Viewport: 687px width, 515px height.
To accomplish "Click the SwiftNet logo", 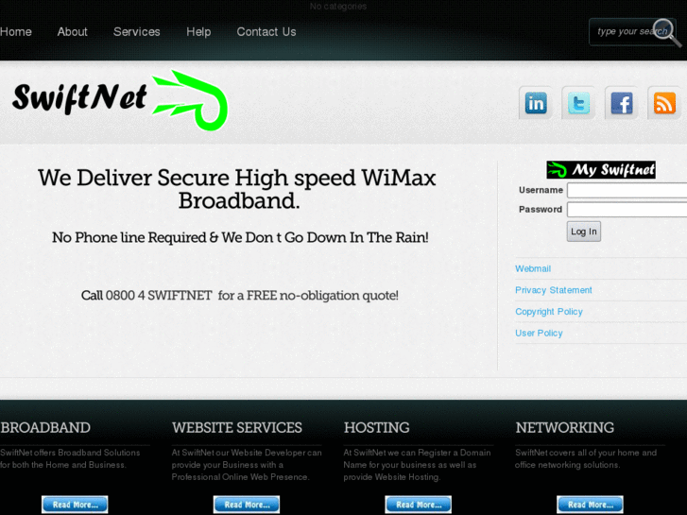I will (x=120, y=100).
